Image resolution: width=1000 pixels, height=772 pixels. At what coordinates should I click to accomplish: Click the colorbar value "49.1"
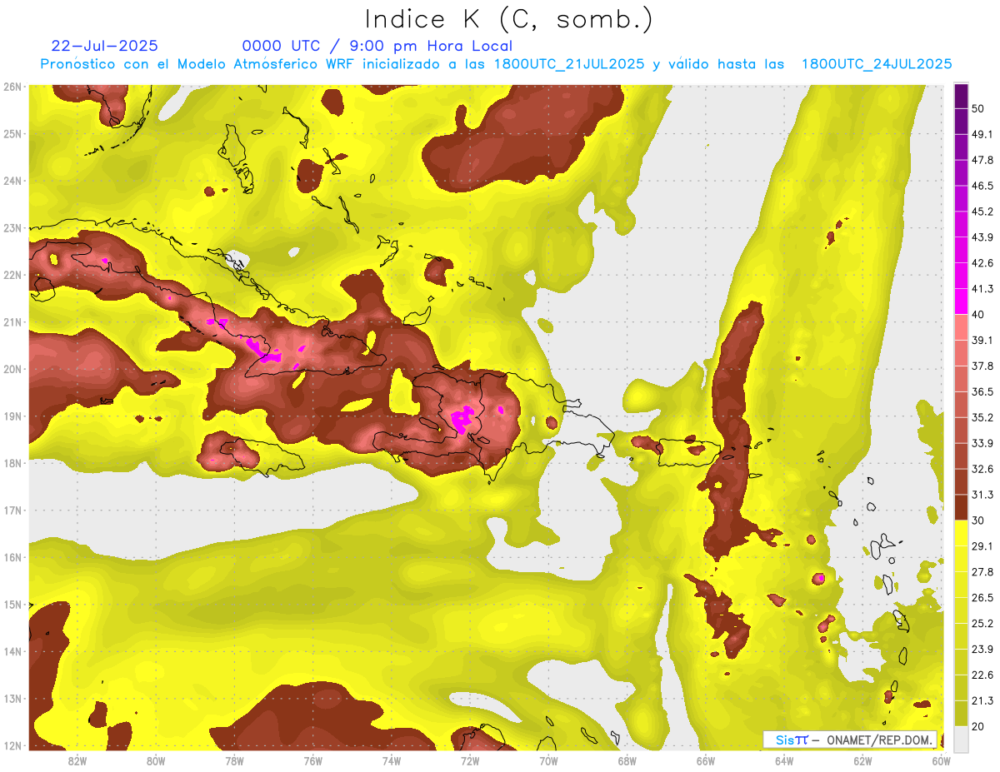tap(982, 134)
